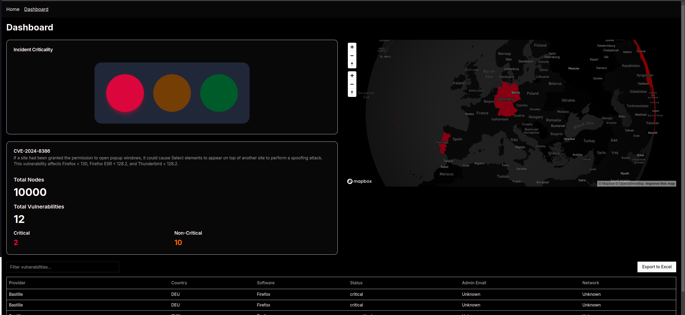Open the Improve this map link
The width and height of the screenshot is (685, 315).
pos(660,184)
